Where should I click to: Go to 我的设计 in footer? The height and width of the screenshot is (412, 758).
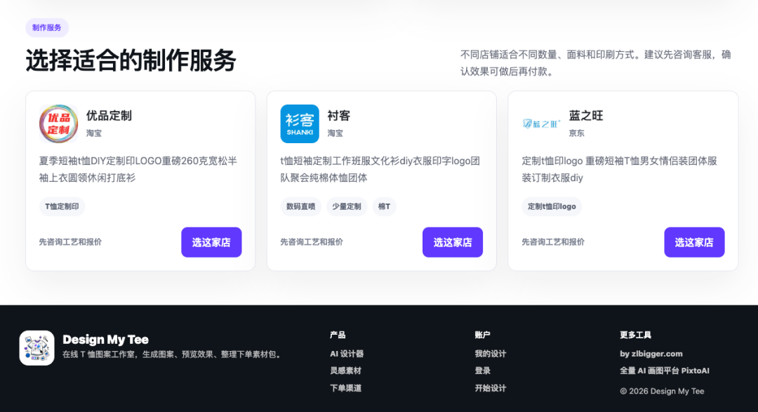(490, 354)
